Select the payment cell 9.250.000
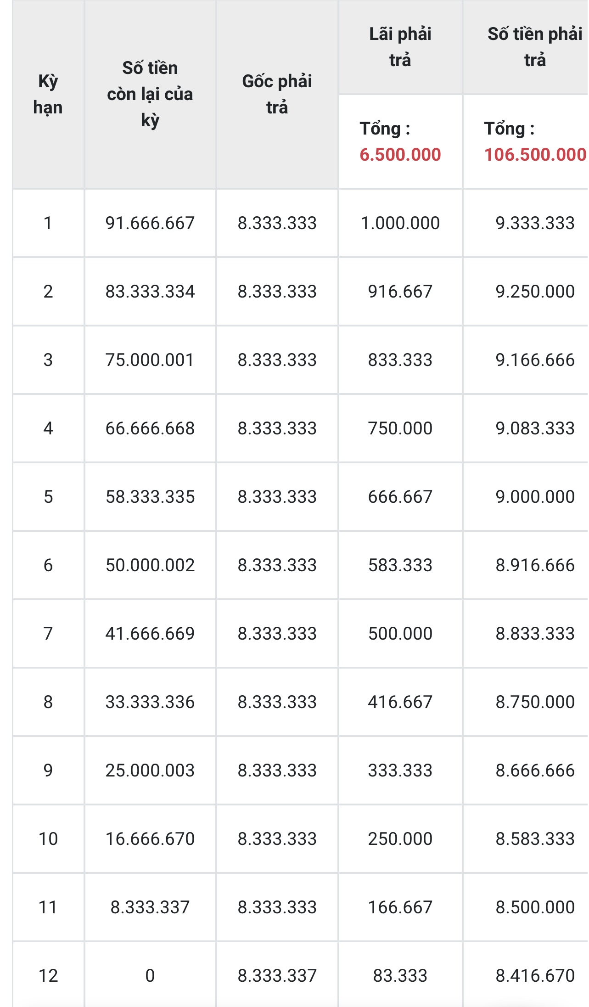The width and height of the screenshot is (589, 1007). point(534,292)
